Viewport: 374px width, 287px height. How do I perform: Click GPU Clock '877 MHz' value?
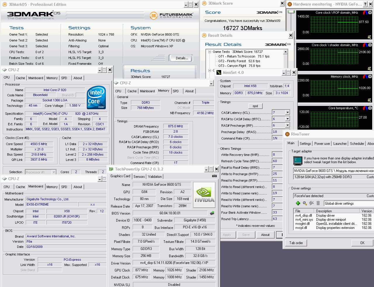[x=142, y=270]
